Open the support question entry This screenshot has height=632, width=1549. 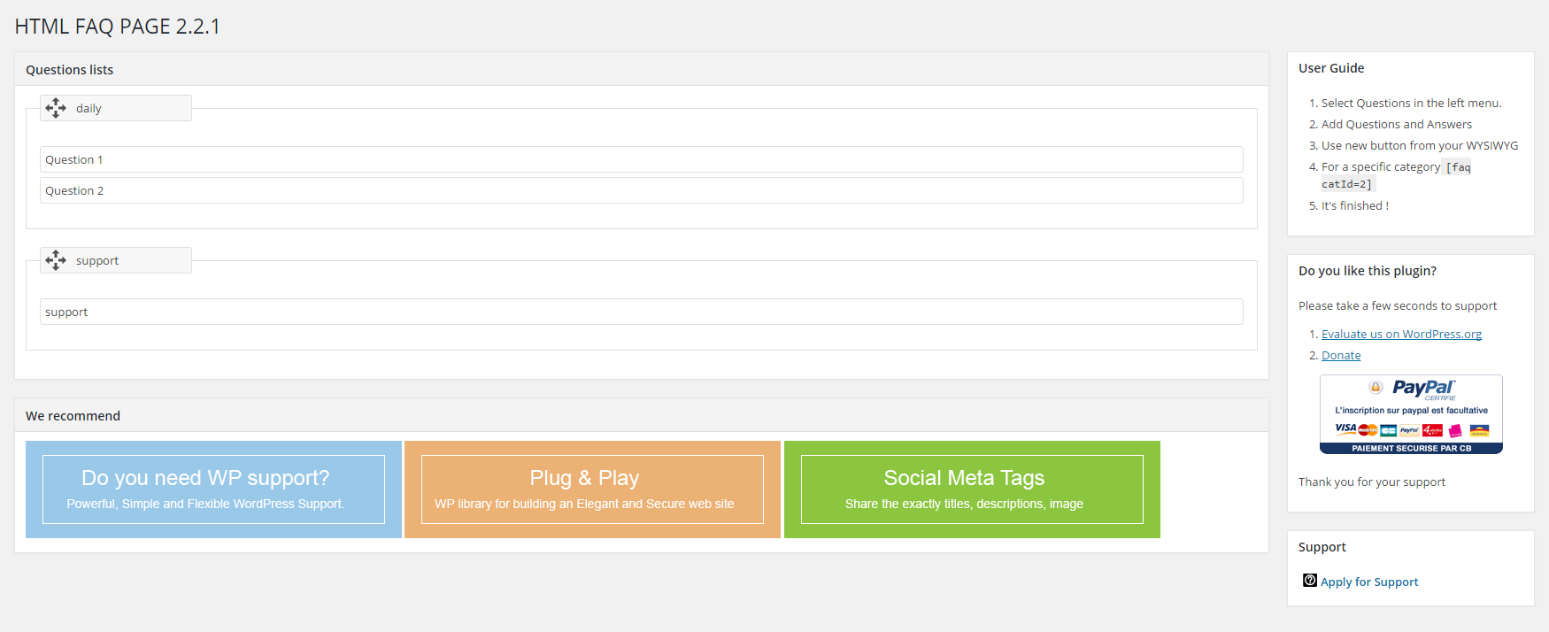coord(641,312)
